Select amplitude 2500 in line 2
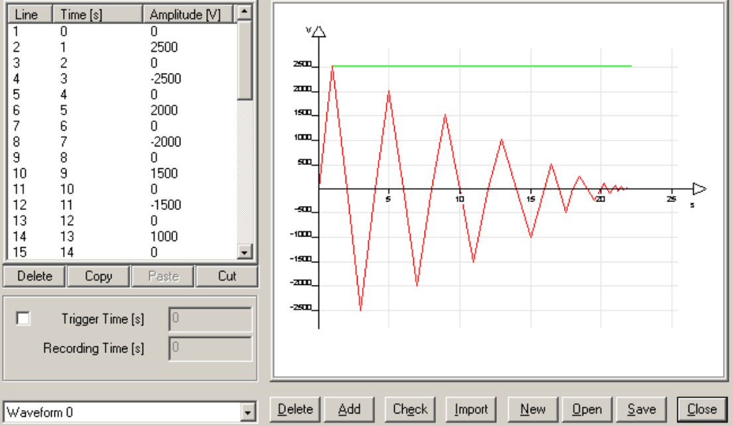Viewport: 733px width, 426px height. pyautogui.click(x=164, y=47)
